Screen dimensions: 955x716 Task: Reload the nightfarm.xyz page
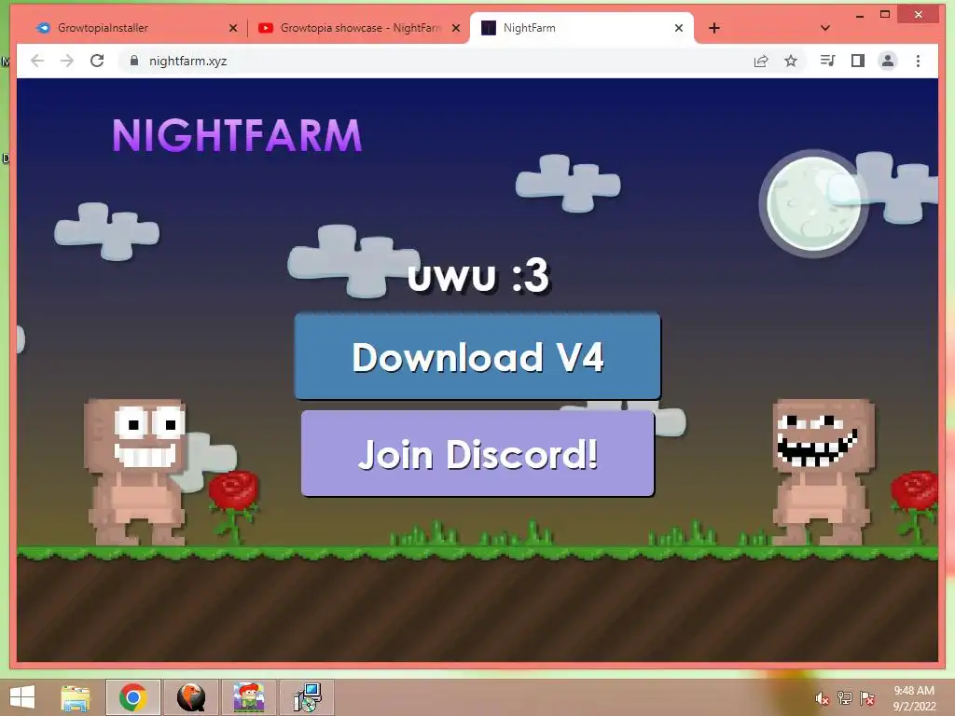point(97,61)
